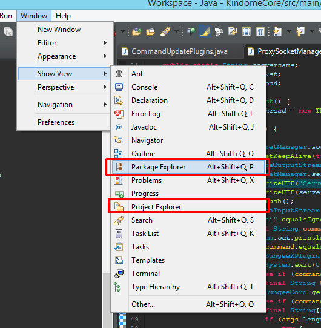The image size is (321, 328).
Task: Click the Terminal view icon
Action: [119, 274]
